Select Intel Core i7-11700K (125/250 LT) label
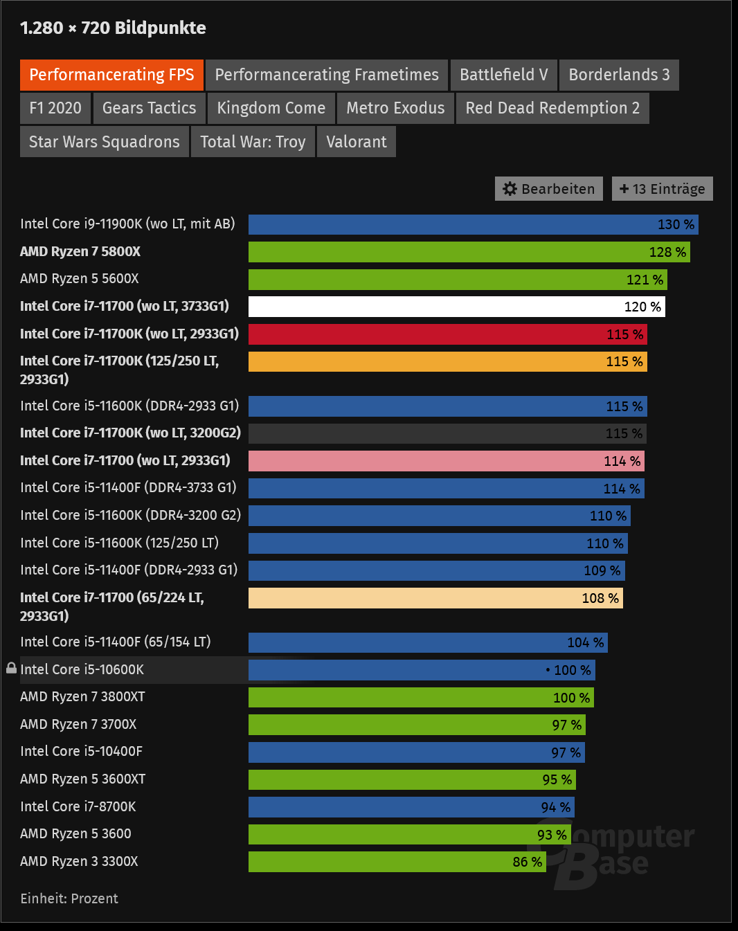 (119, 370)
